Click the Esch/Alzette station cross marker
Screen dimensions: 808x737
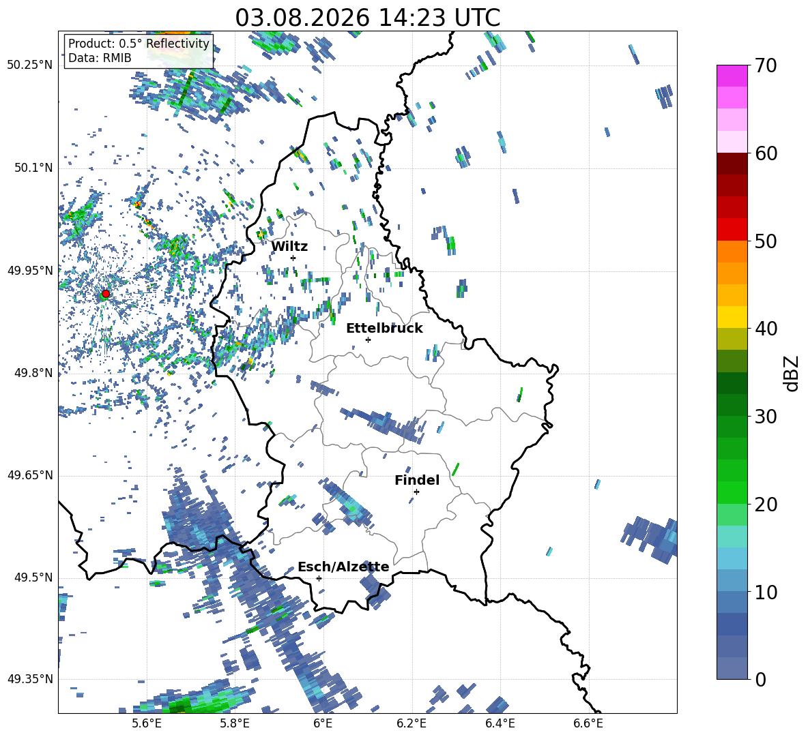pos(319,578)
